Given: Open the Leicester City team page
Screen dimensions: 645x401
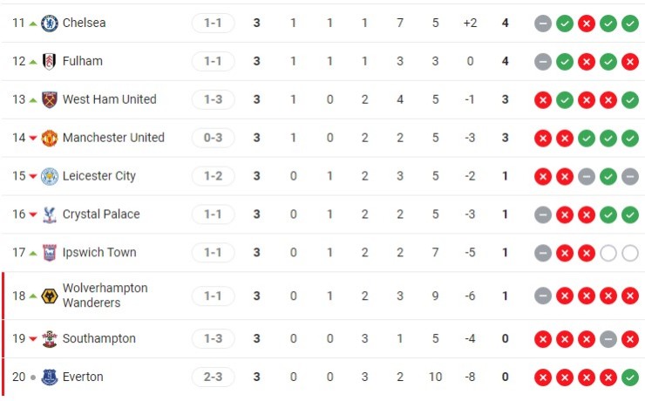Looking at the screenshot, I should coord(98,176).
